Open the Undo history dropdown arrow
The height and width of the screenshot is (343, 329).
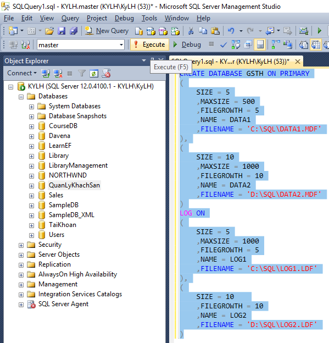241,31
